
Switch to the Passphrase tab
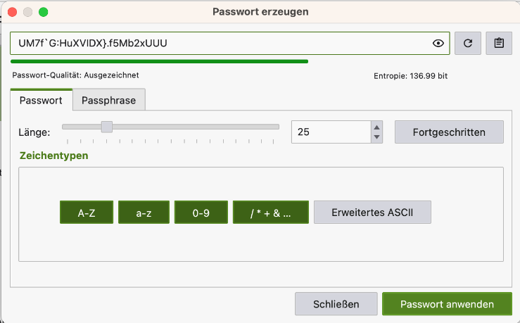tap(109, 101)
